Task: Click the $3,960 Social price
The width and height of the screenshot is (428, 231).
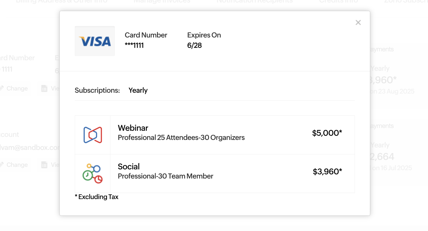Action: (327, 172)
